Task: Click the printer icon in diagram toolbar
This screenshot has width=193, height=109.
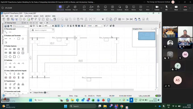Action: 114,26
